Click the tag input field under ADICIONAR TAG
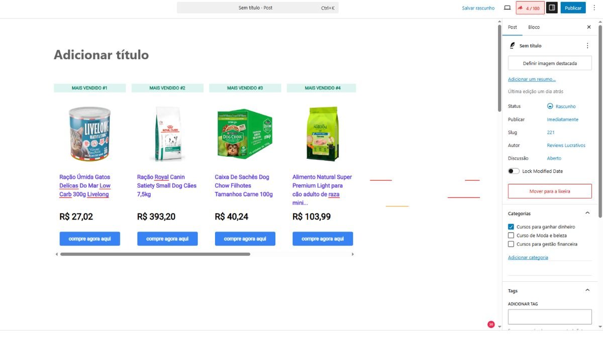Image resolution: width=603 pixels, height=339 pixels. [550, 316]
